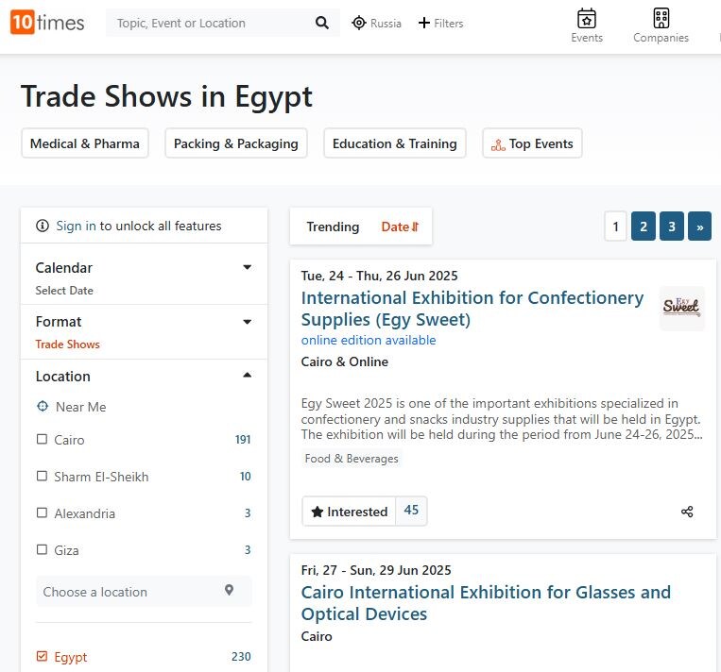Open International Exhibition for Confectionery Supplies event

472,309
